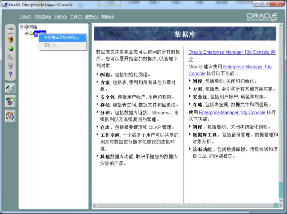Open the change management users icon
Viewport: 287px width, 214px height.
[11, 116]
